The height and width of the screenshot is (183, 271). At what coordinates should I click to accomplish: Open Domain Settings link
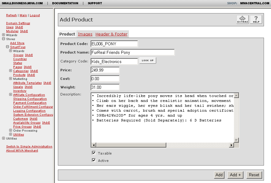pos(18,23)
